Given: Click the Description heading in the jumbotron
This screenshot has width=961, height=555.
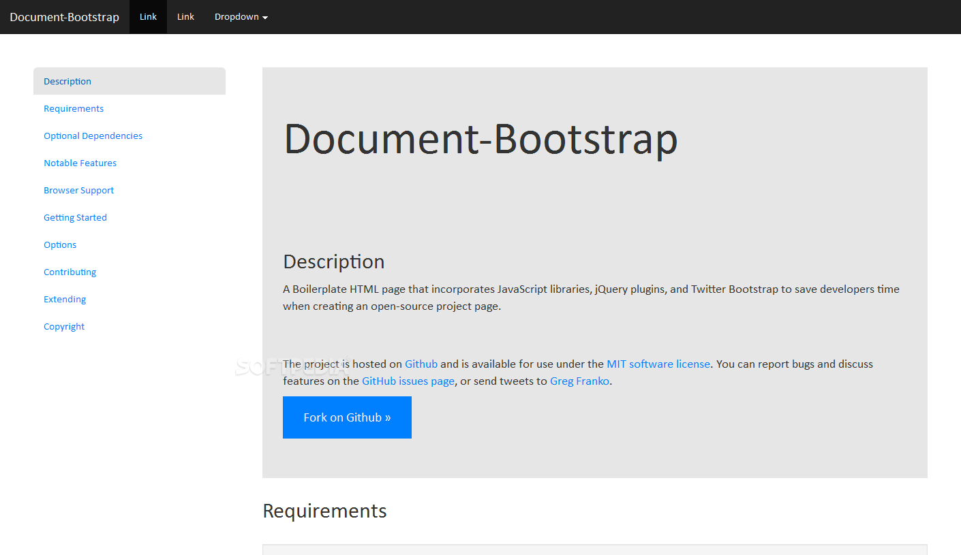Looking at the screenshot, I should coord(334,261).
